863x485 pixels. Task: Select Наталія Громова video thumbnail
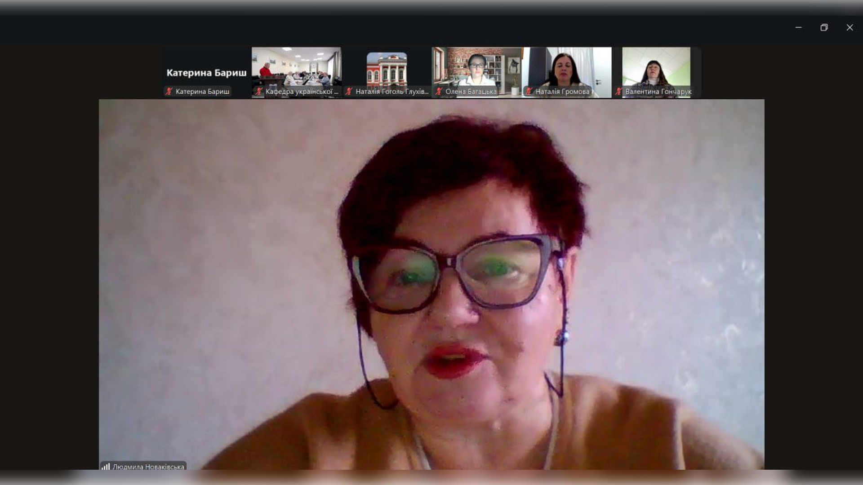coord(566,67)
